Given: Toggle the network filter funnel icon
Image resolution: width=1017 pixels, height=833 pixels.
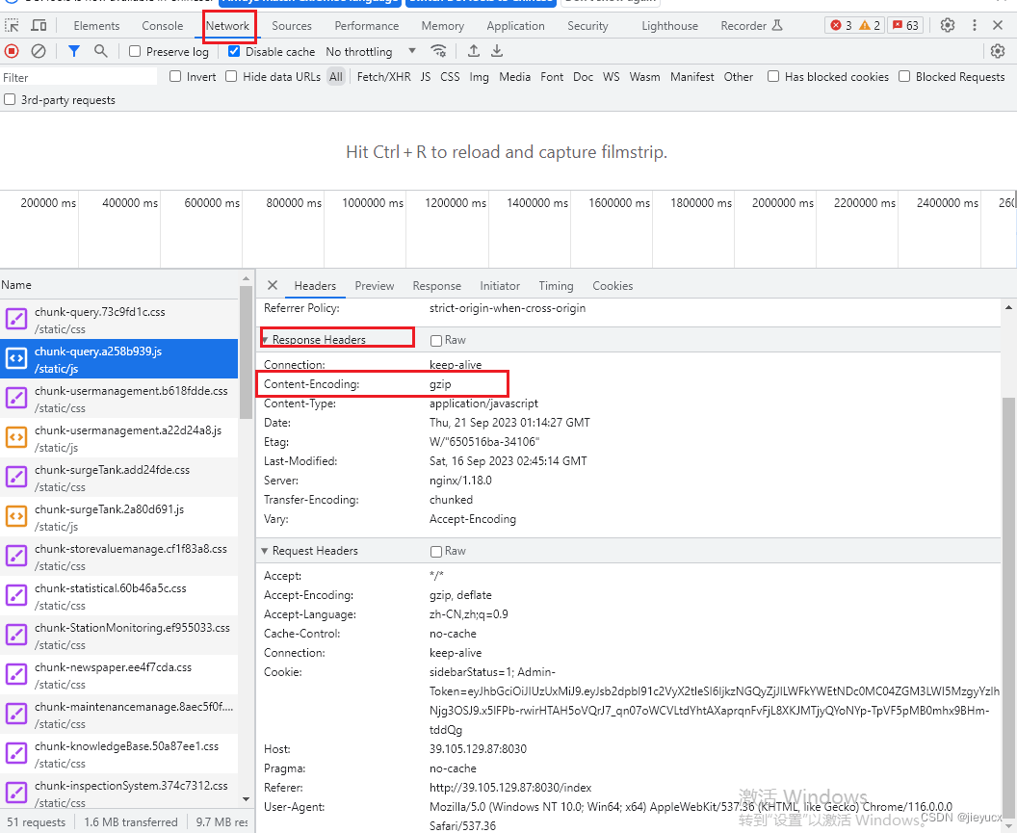Looking at the screenshot, I should [74, 51].
